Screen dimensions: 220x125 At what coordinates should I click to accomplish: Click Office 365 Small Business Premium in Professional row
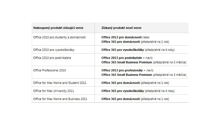[x=127, y=75]
